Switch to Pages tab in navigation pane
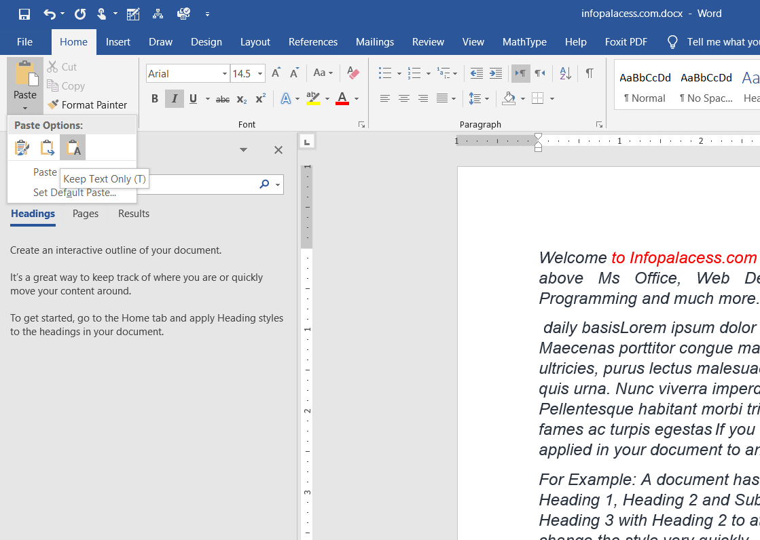760x540 pixels. [86, 214]
